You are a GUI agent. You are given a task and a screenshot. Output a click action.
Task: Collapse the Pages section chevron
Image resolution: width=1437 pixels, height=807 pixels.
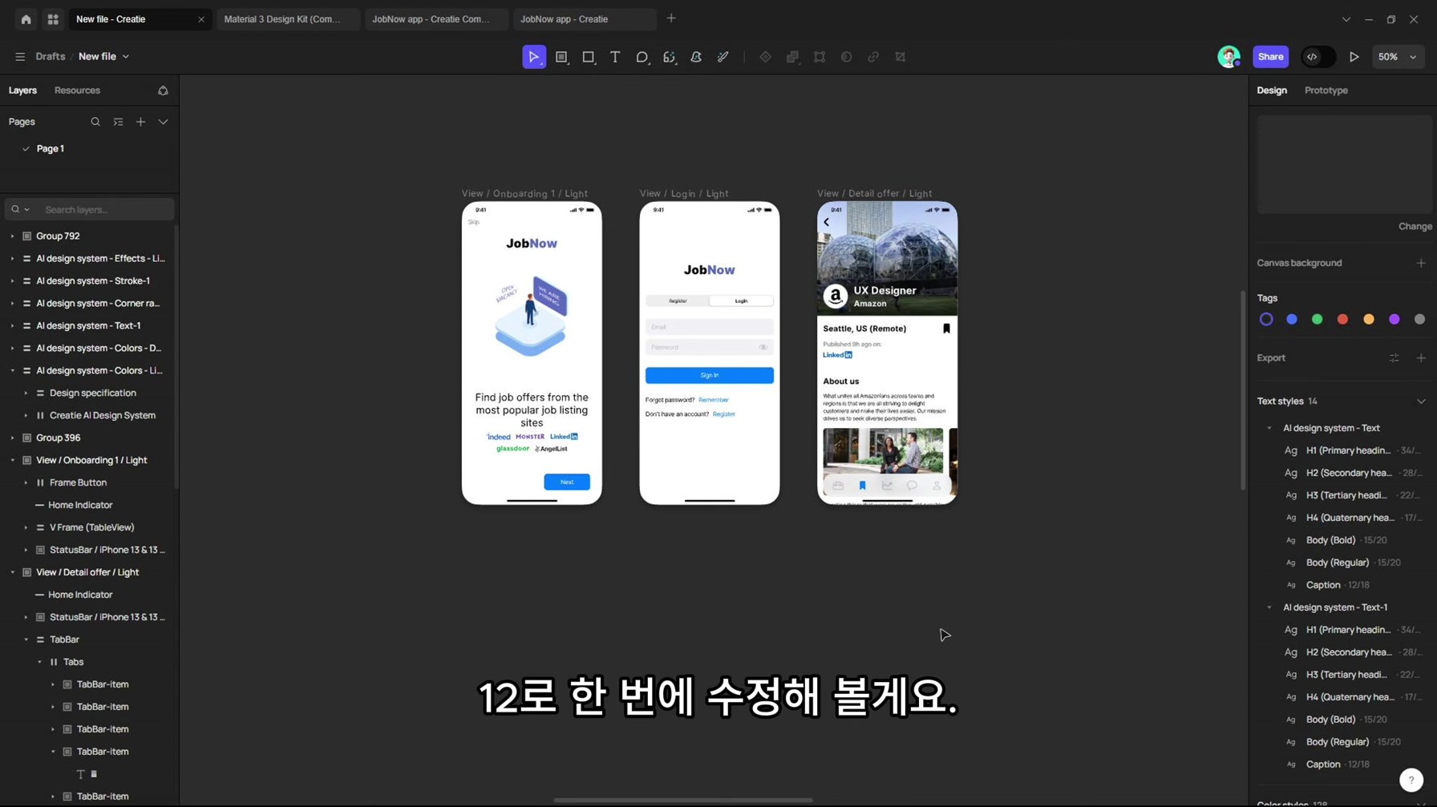coord(163,122)
